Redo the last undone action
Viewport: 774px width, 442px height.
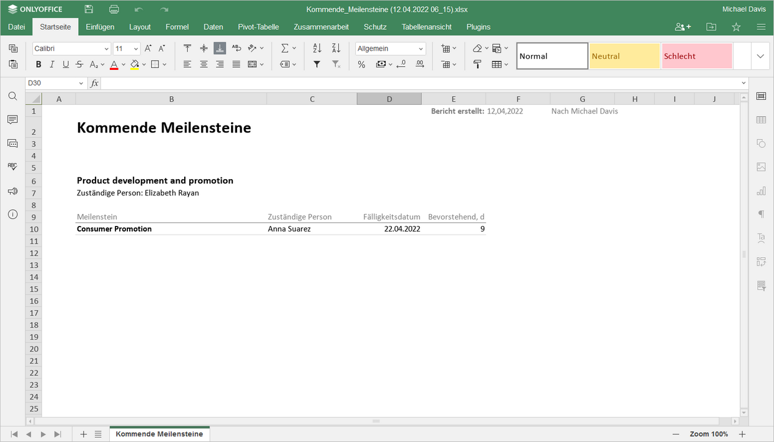point(164,9)
